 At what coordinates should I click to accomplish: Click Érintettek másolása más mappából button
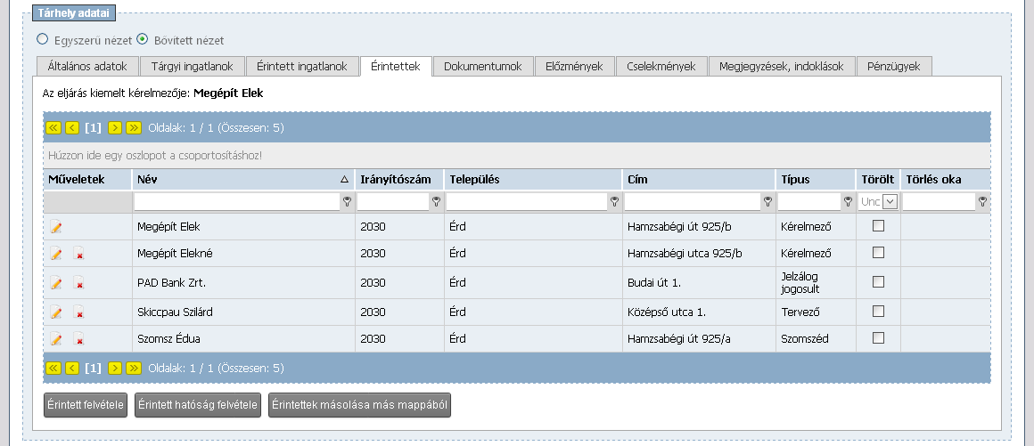[x=359, y=405]
